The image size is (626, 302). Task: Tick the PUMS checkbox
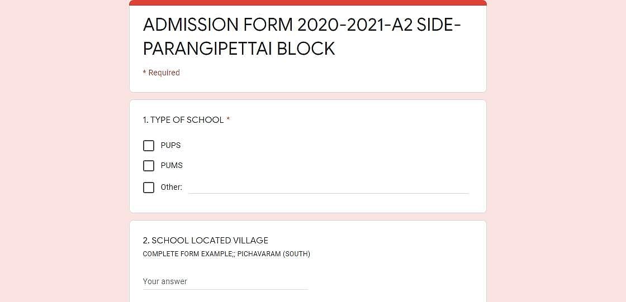pyautogui.click(x=149, y=166)
